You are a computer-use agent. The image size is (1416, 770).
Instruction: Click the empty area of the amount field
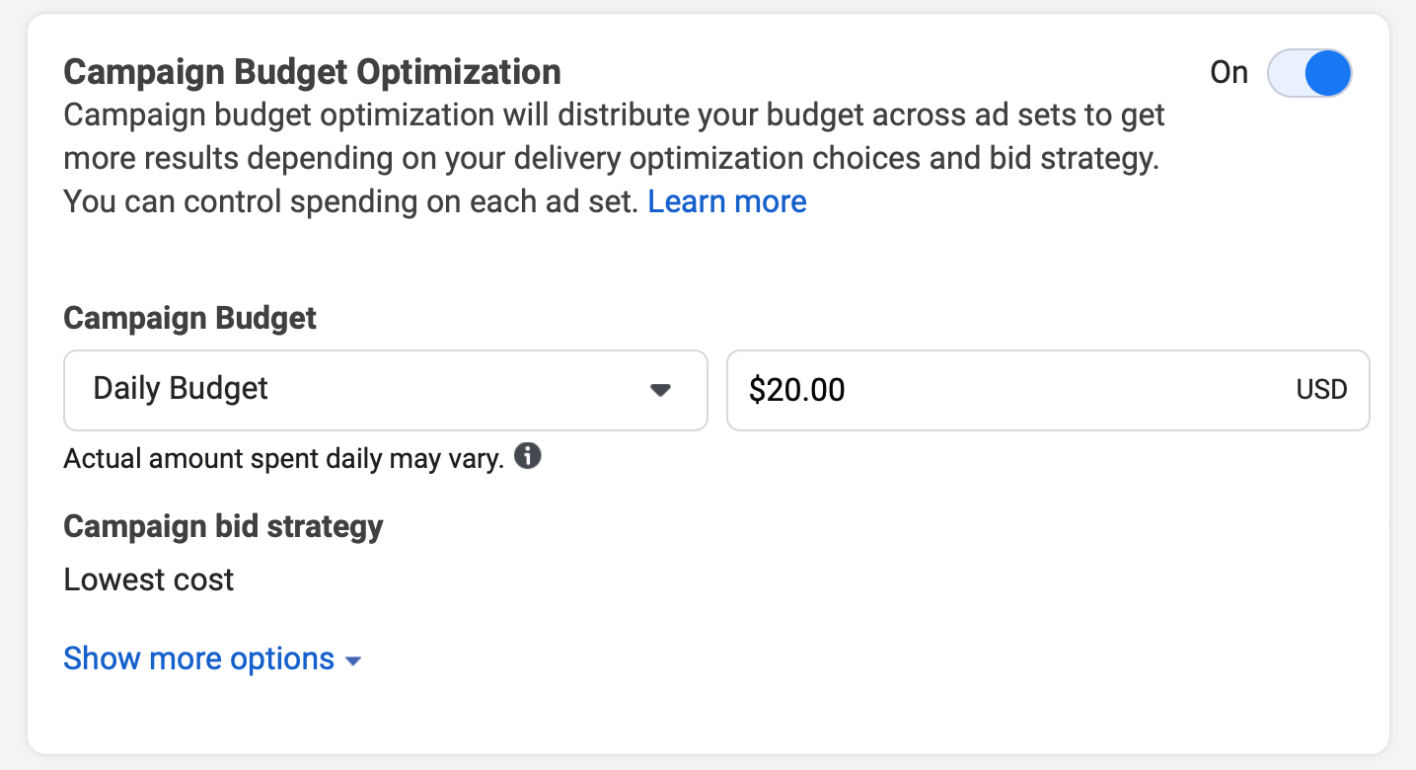click(x=1066, y=390)
